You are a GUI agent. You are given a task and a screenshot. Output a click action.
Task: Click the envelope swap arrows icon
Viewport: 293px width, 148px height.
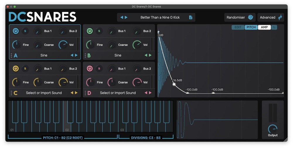[x=274, y=27]
